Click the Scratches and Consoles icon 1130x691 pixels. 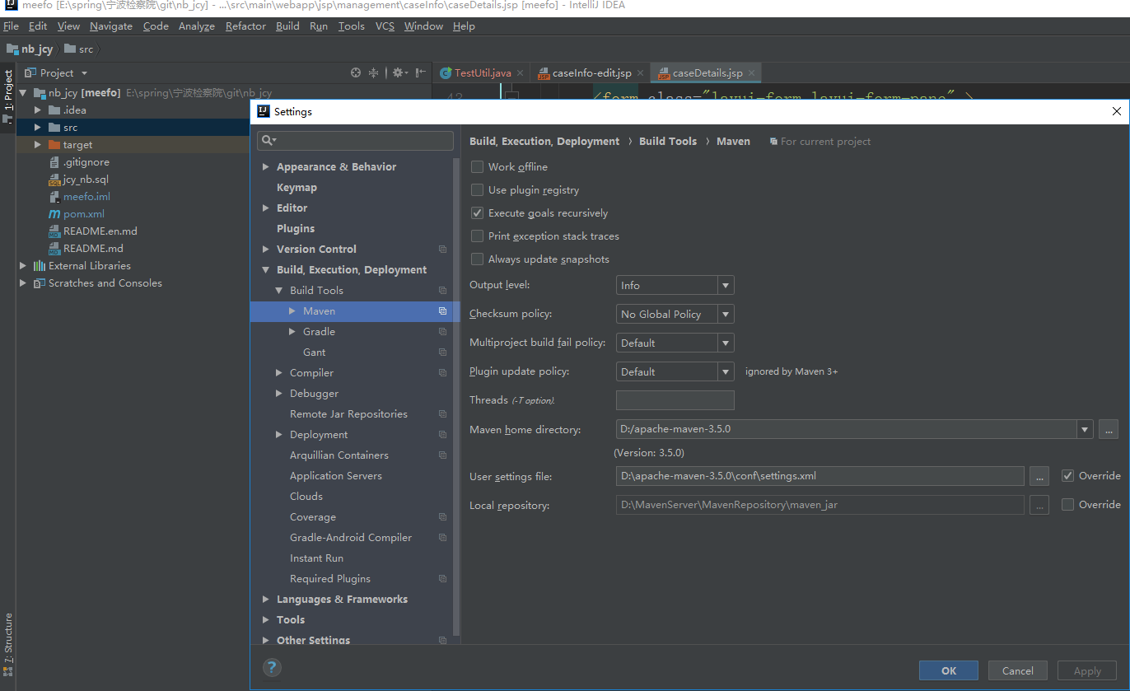39,283
